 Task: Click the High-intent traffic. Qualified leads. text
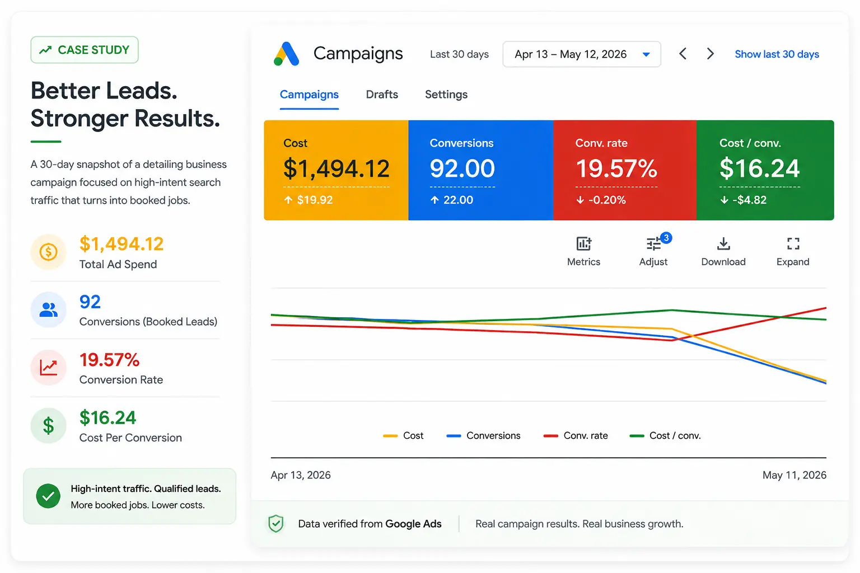point(146,489)
